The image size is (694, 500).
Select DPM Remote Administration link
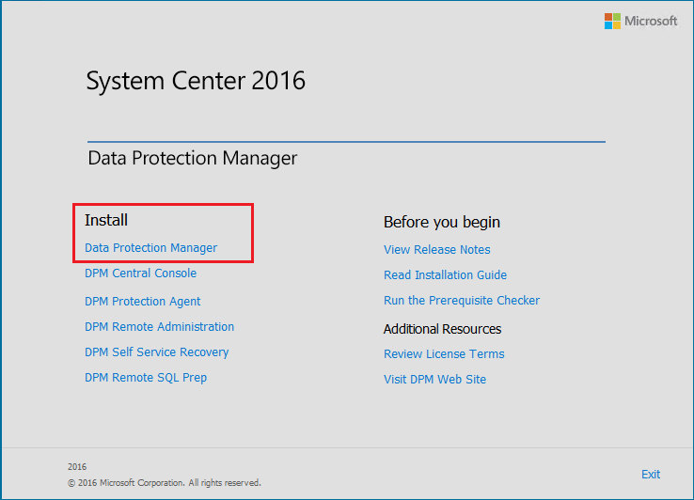coord(159,326)
